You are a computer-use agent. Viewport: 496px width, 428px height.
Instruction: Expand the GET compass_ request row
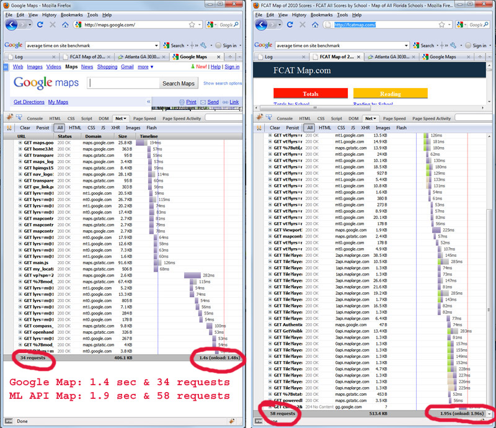(20, 326)
